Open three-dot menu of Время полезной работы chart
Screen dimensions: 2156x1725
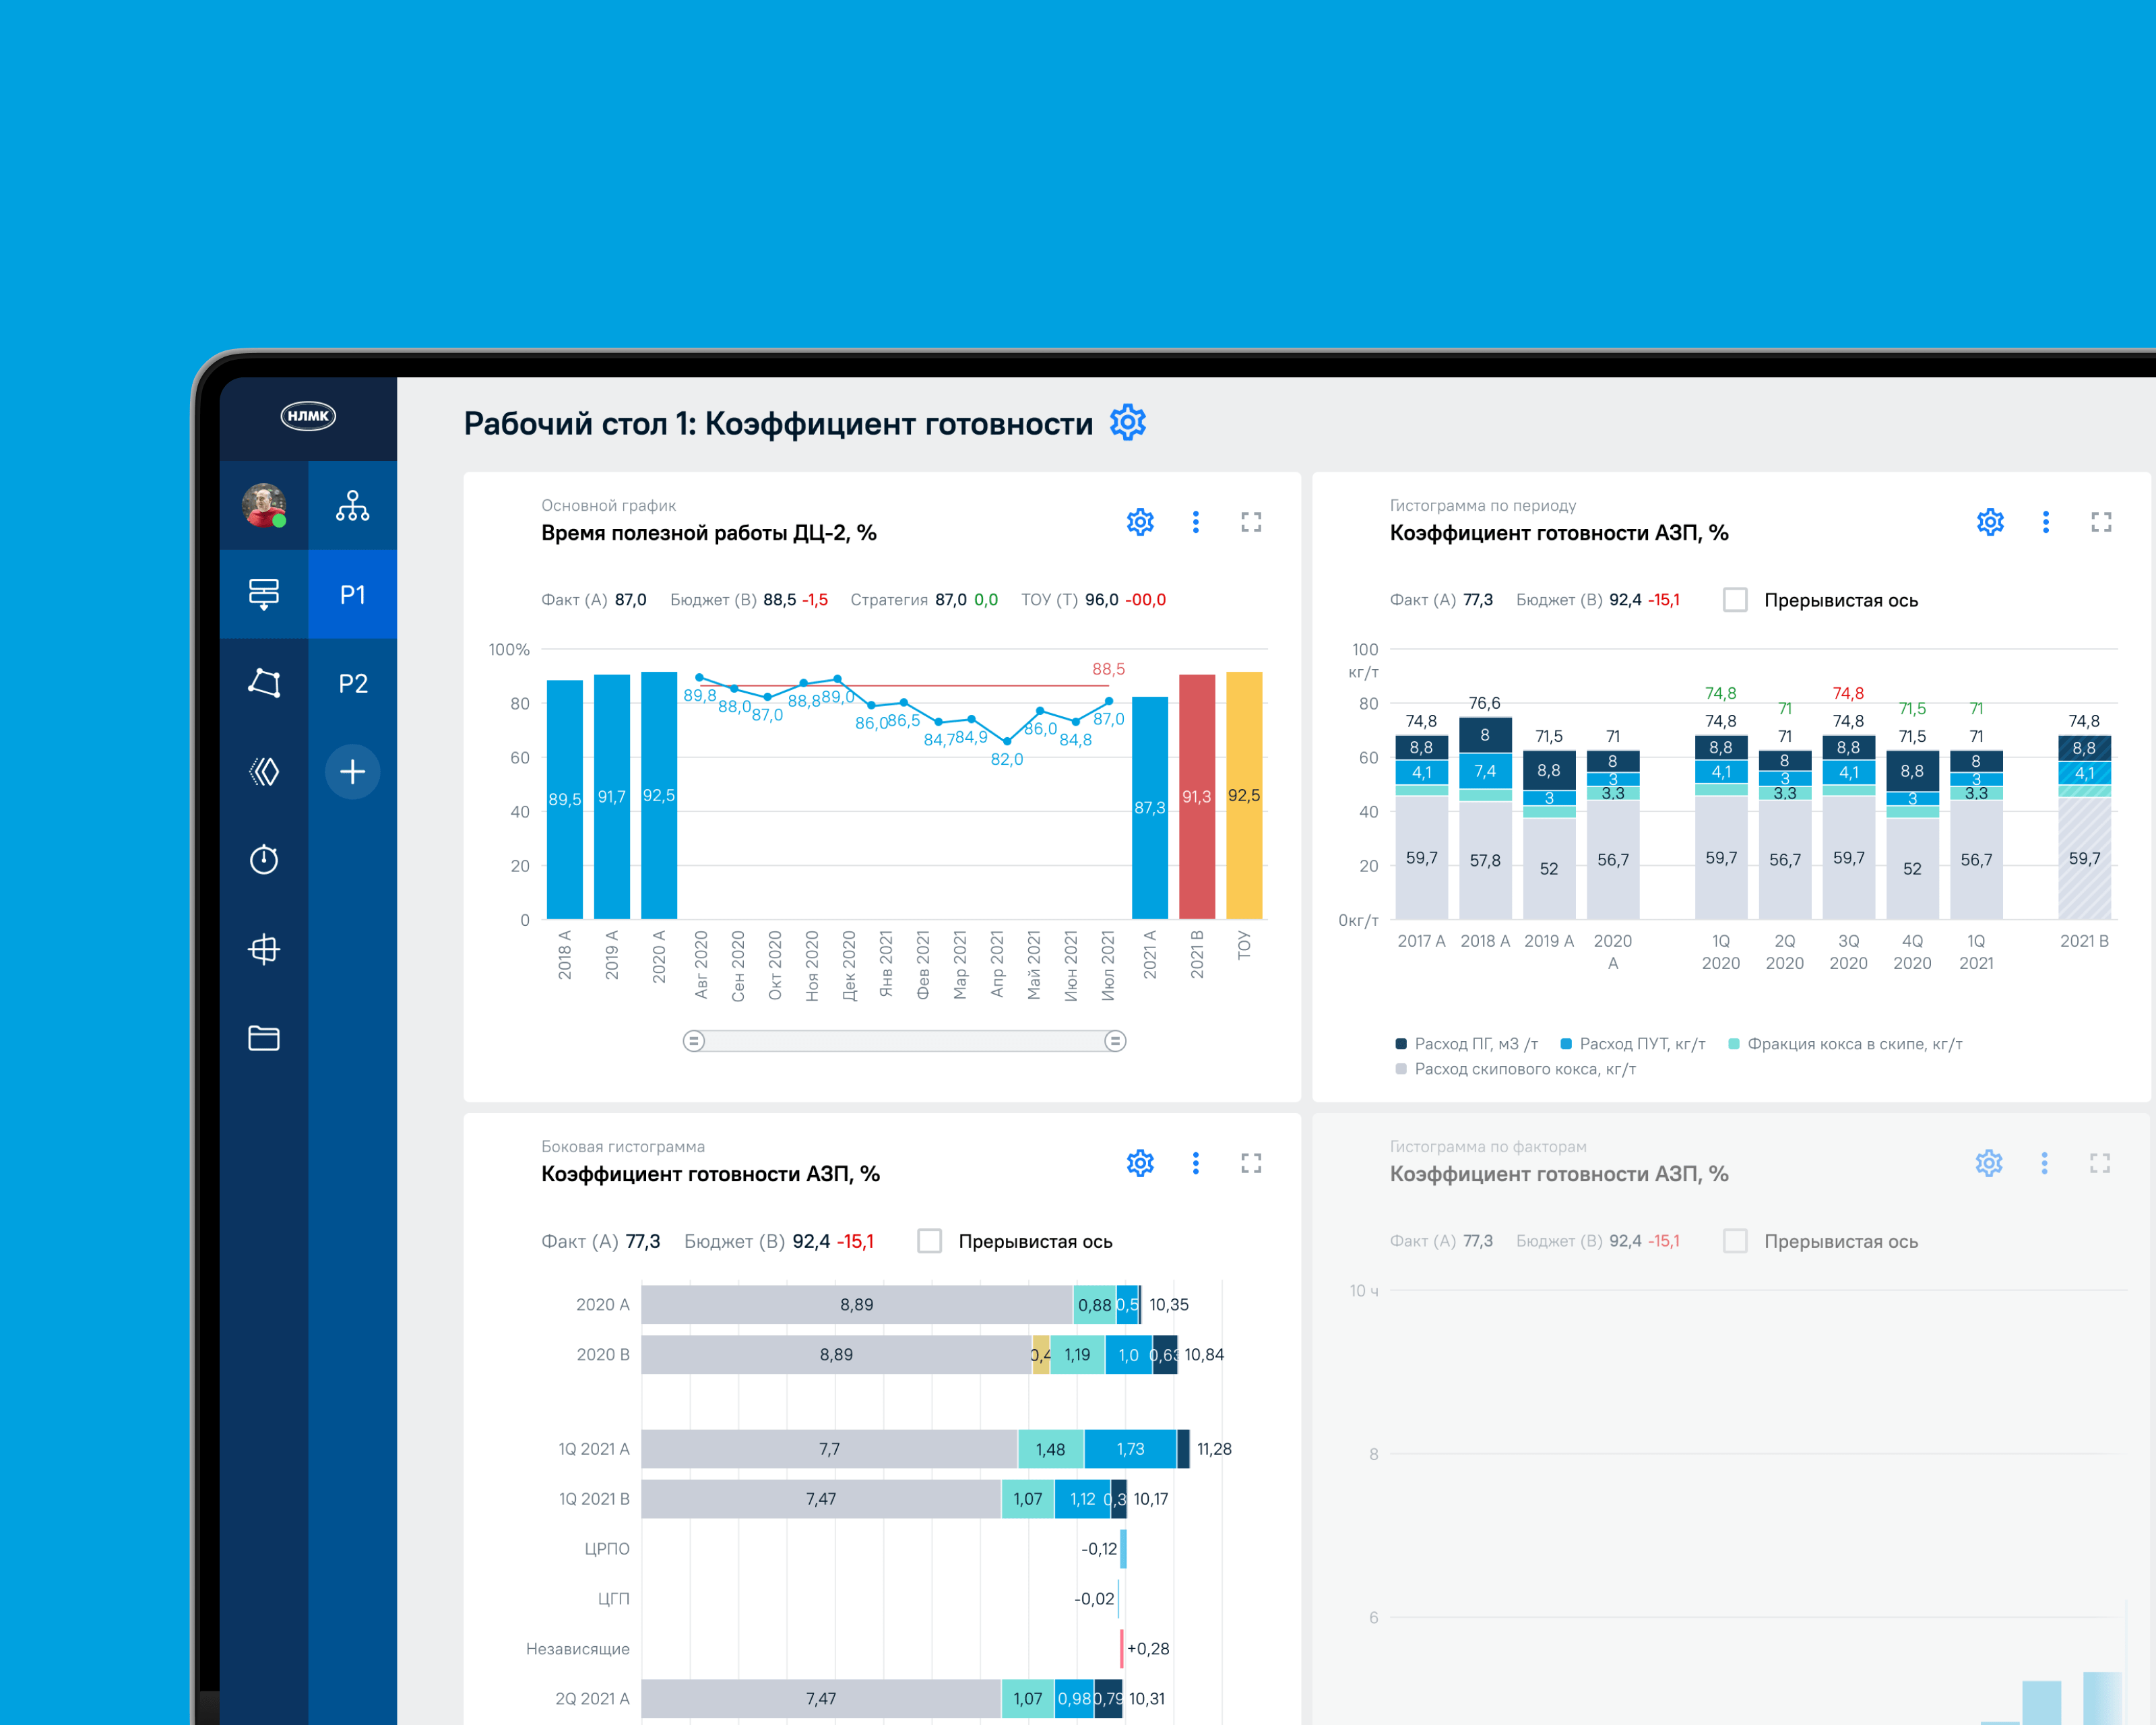pos(1196,522)
